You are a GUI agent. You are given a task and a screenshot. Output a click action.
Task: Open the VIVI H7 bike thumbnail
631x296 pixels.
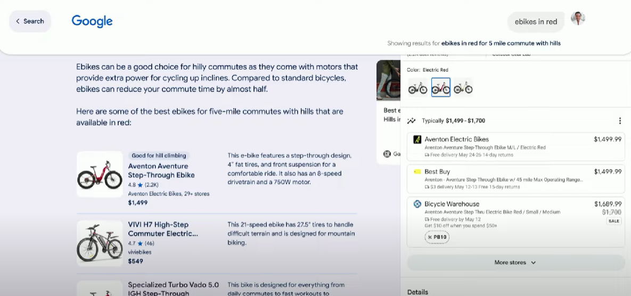pos(100,243)
